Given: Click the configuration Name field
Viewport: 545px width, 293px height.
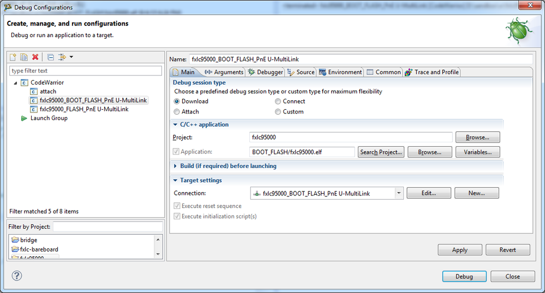Looking at the screenshot, I should pyautogui.click(x=361, y=59).
